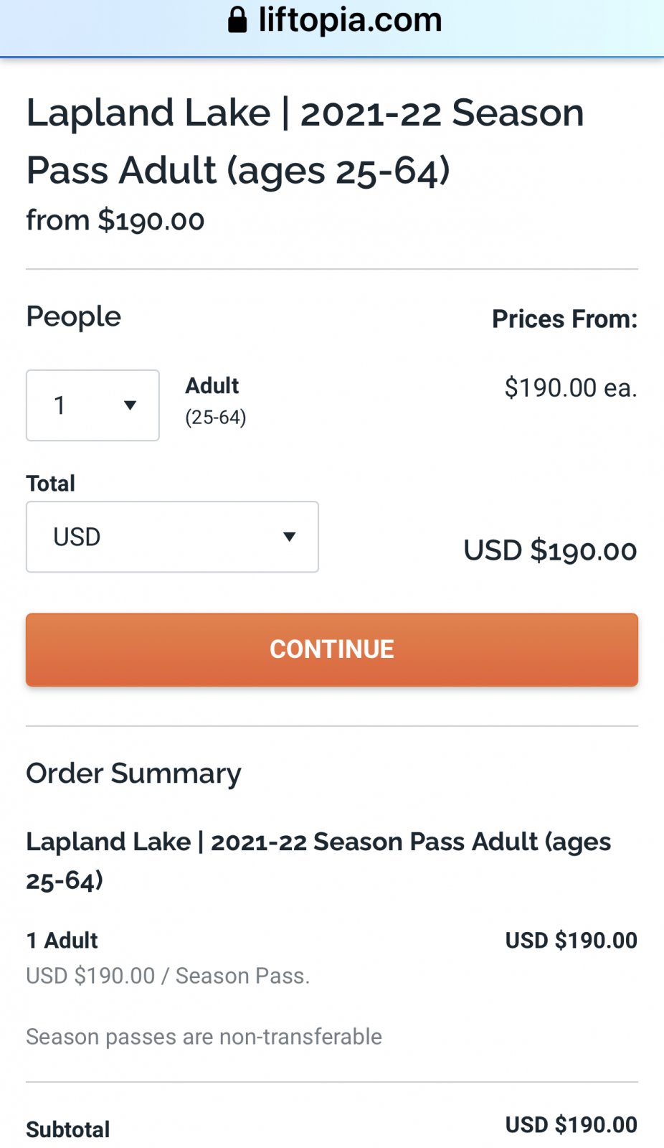Screen dimensions: 664x1148
Task: Tap the Adult (25-64) label
Action: click(x=215, y=400)
